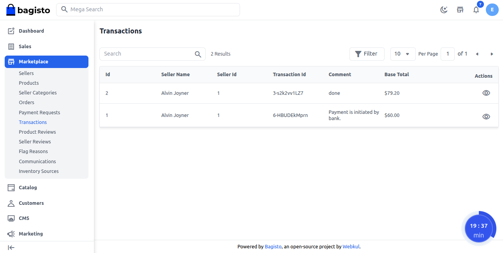Open the Filter options
503x253 pixels.
tap(367, 54)
